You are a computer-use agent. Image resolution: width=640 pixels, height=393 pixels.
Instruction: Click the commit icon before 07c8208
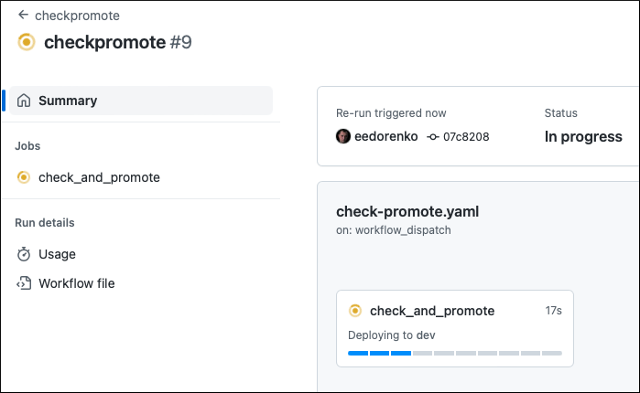click(x=433, y=136)
